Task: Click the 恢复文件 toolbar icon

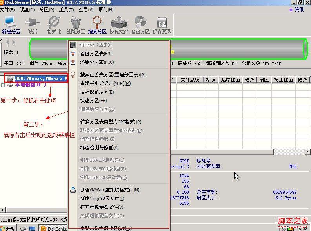Action: tap(118, 22)
